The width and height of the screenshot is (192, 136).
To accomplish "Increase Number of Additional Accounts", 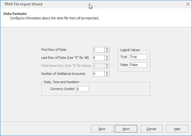I will tap(107, 72).
